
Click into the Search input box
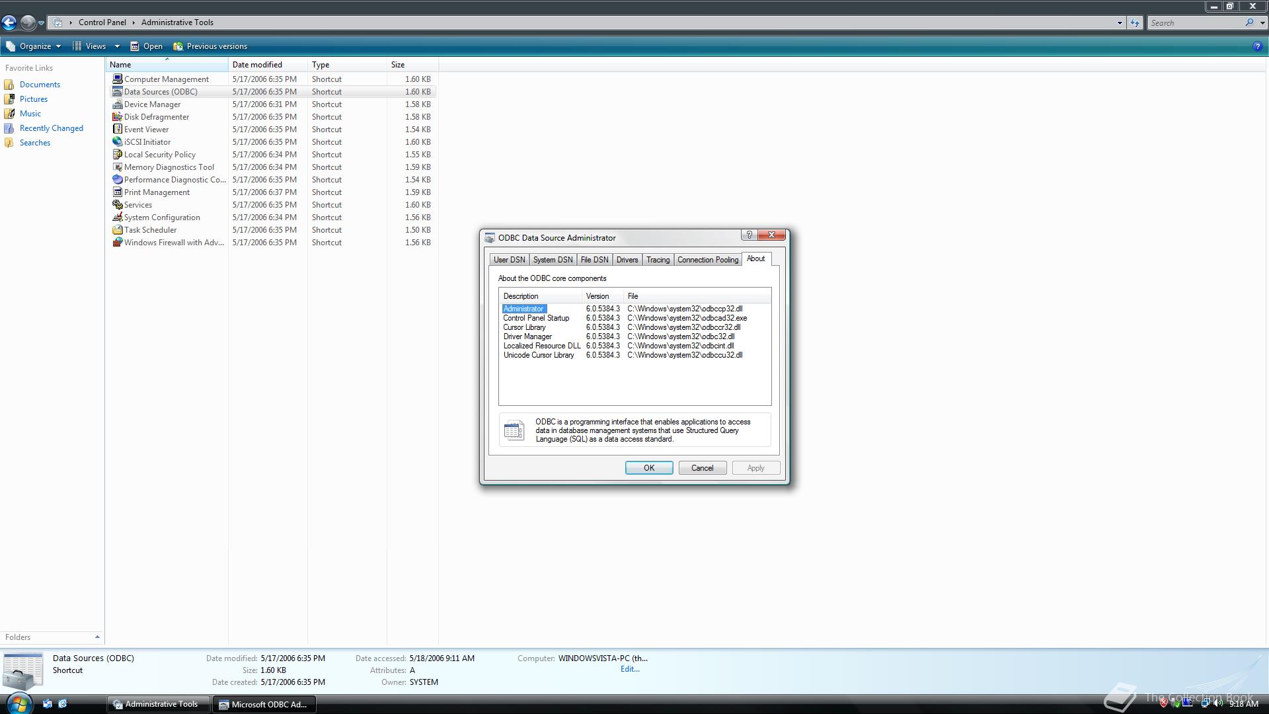click(x=1195, y=22)
